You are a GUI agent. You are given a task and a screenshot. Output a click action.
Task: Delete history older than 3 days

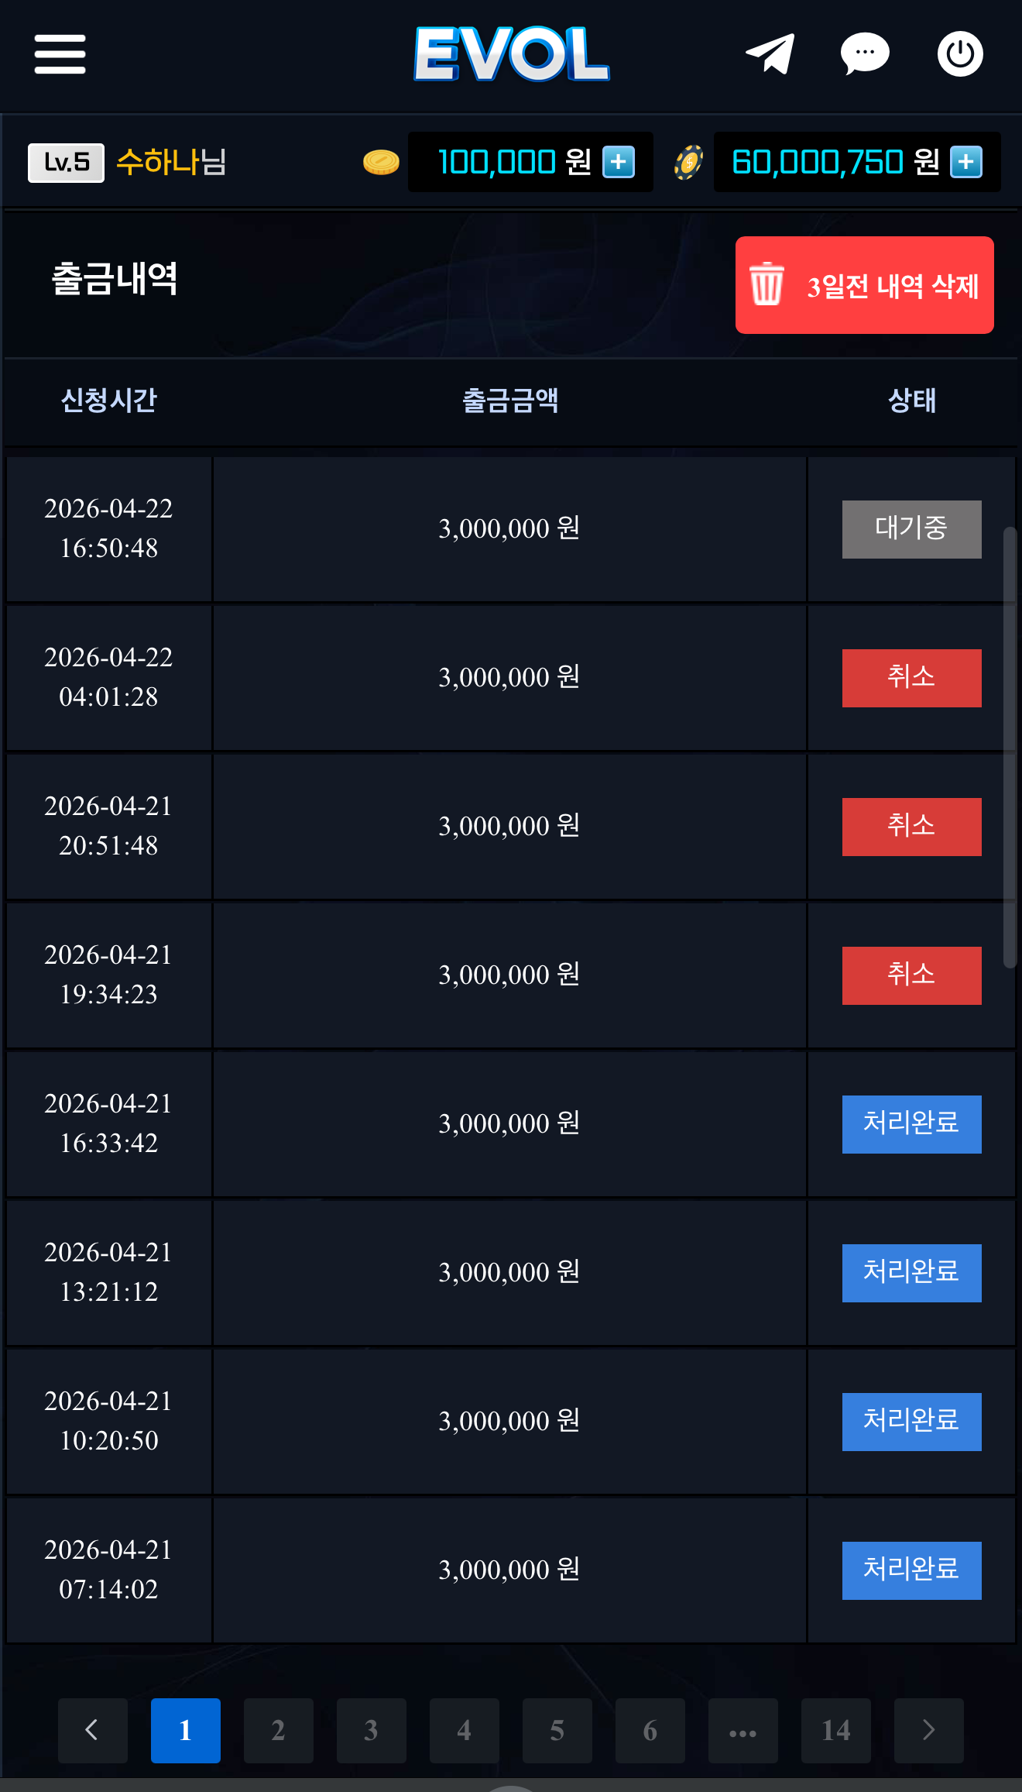pos(864,285)
